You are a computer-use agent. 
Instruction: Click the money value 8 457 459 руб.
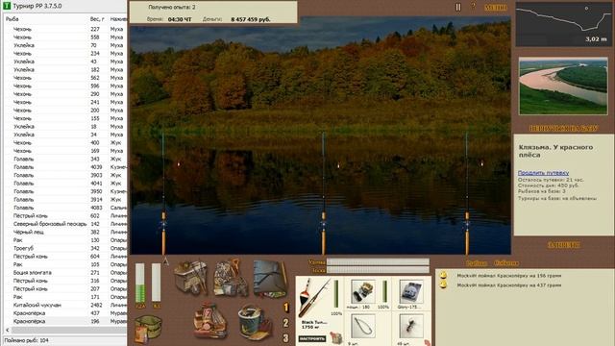click(251, 19)
